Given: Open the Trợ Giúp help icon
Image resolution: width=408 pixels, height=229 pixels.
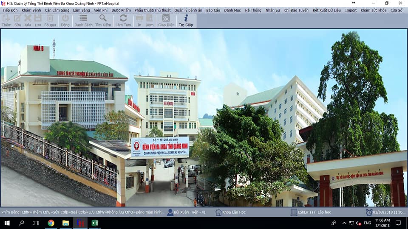Looking at the screenshot, I should (186, 18).
